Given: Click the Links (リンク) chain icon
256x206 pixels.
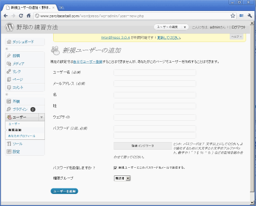Looking at the screenshot, I should [x=9, y=72].
